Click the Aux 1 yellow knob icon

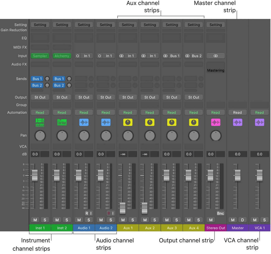click(x=128, y=122)
